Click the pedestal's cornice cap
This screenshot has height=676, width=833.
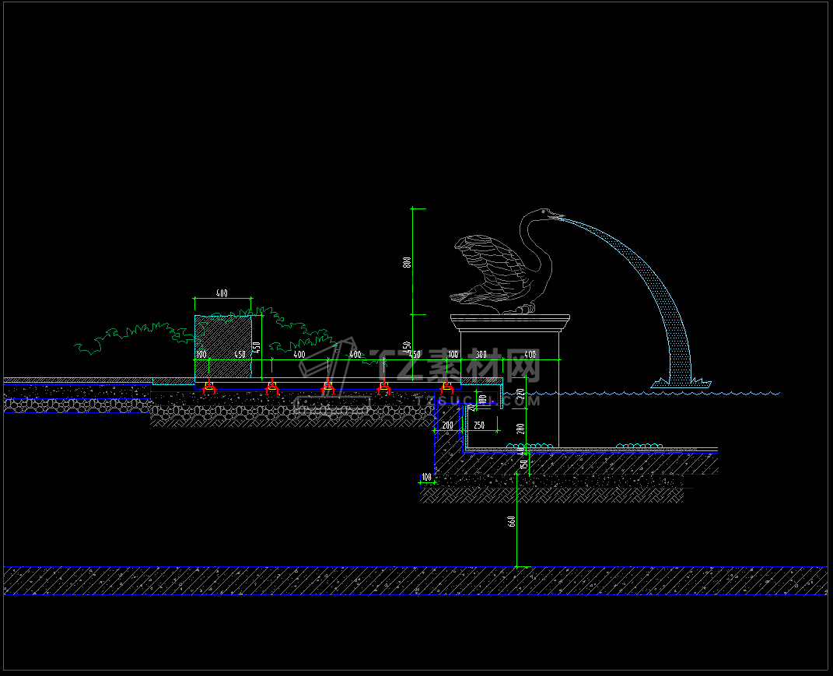point(510,322)
